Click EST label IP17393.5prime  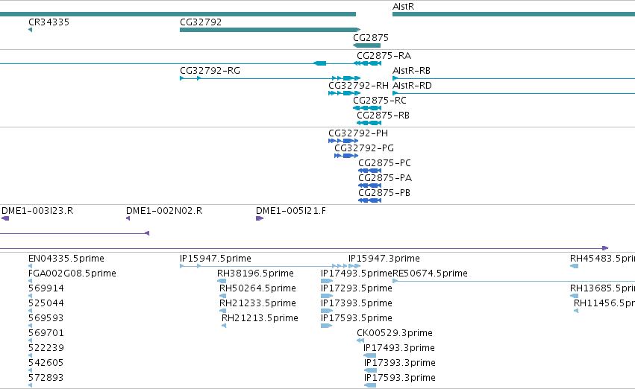357,303
